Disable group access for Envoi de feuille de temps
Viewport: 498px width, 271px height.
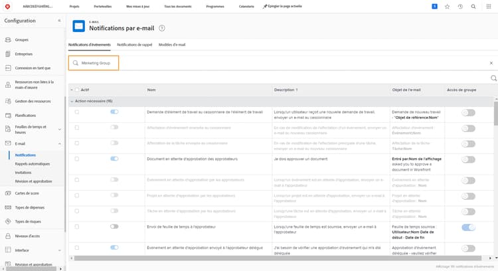(469, 227)
